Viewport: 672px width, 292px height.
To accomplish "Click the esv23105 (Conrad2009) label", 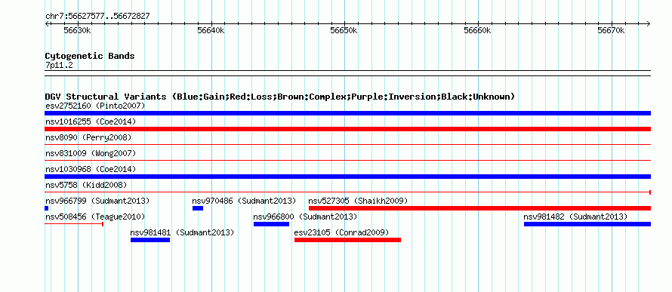I will pyautogui.click(x=341, y=232).
